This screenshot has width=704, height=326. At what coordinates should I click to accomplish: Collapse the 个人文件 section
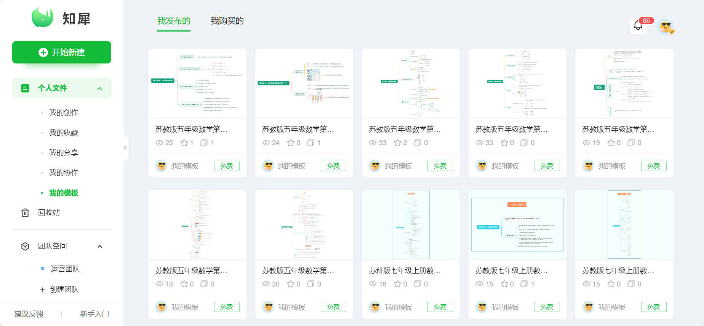(x=100, y=88)
